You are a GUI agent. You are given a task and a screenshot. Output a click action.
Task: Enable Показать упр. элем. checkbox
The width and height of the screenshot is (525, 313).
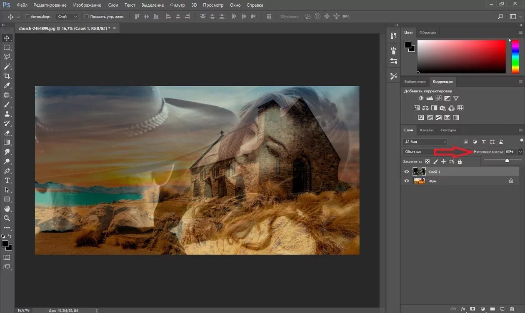pos(87,17)
